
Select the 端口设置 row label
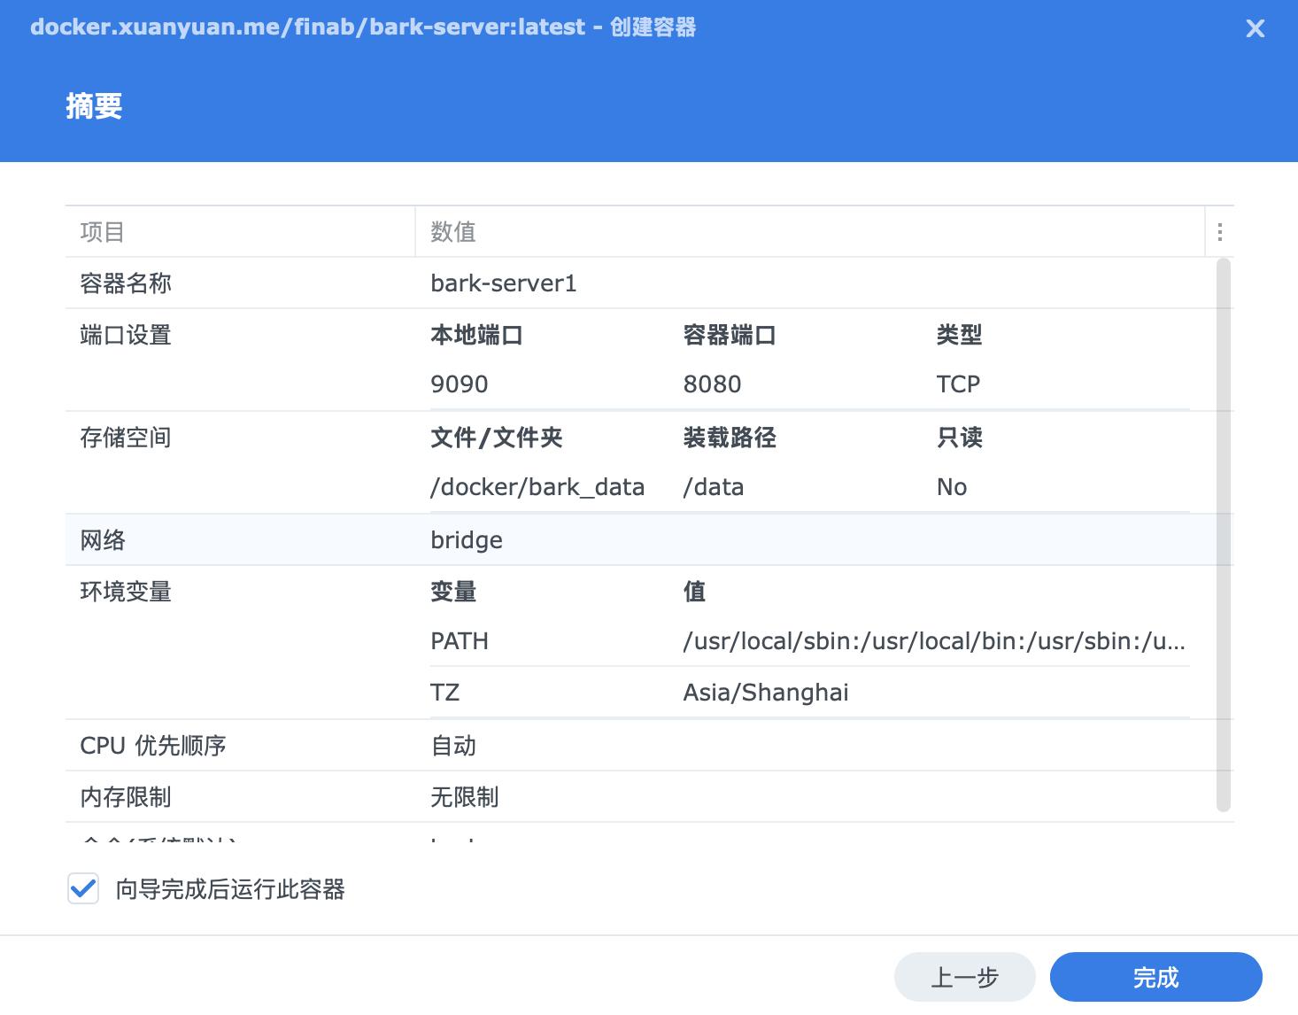click(x=126, y=335)
